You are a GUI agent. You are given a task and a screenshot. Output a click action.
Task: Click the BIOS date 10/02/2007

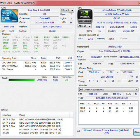96,57
